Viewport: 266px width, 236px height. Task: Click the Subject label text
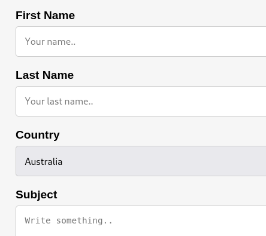[x=37, y=195]
